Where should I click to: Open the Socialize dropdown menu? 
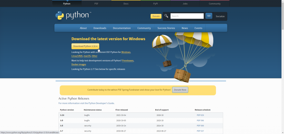(x=220, y=16)
